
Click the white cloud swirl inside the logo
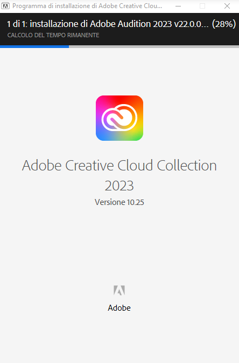pyautogui.click(x=120, y=118)
